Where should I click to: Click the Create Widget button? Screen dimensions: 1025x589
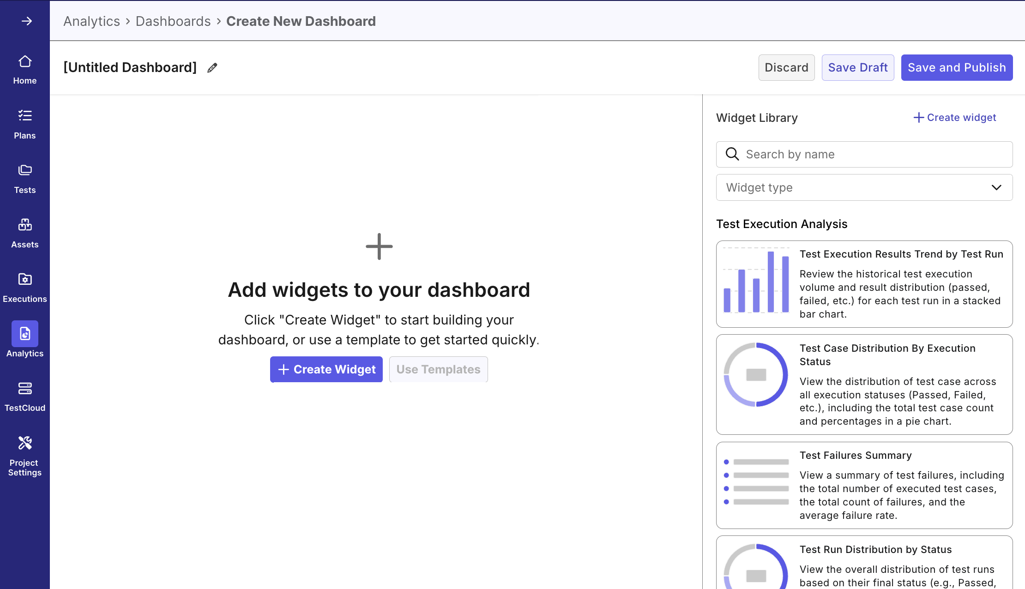[x=326, y=369]
